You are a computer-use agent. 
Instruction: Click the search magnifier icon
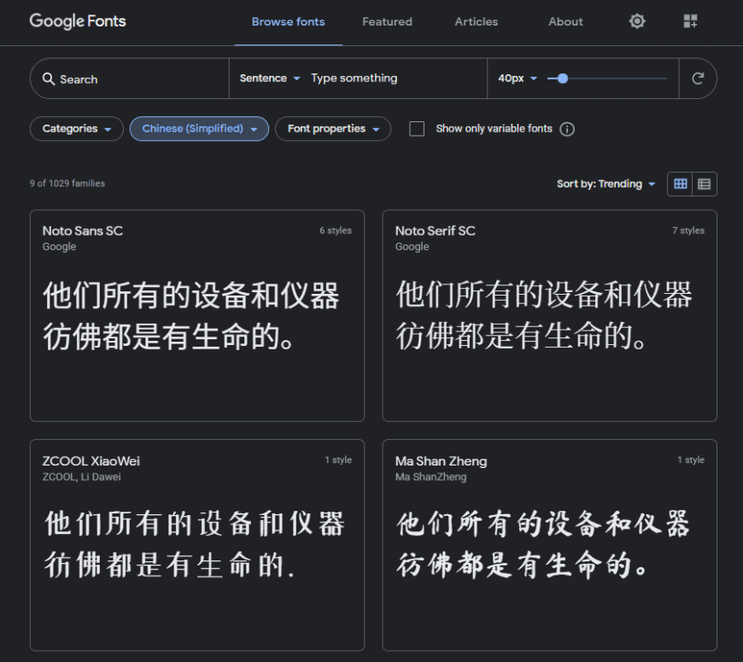pyautogui.click(x=49, y=79)
